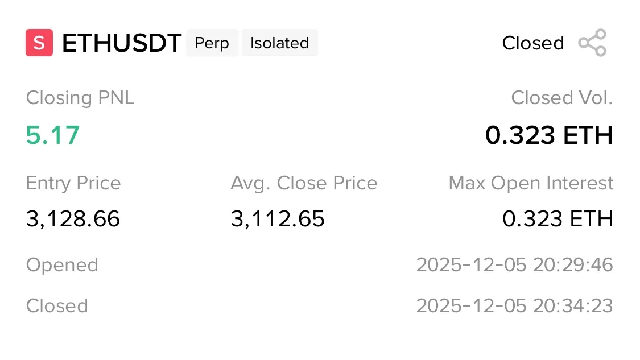Click the Closed Vol. label

561,98
